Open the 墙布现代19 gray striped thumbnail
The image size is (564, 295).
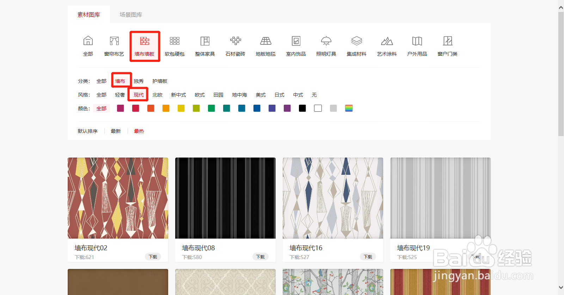440,198
